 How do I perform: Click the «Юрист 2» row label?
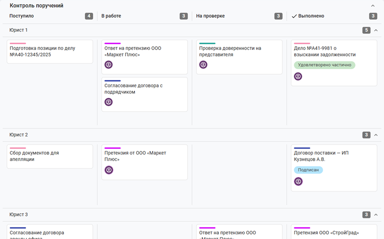click(x=19, y=135)
